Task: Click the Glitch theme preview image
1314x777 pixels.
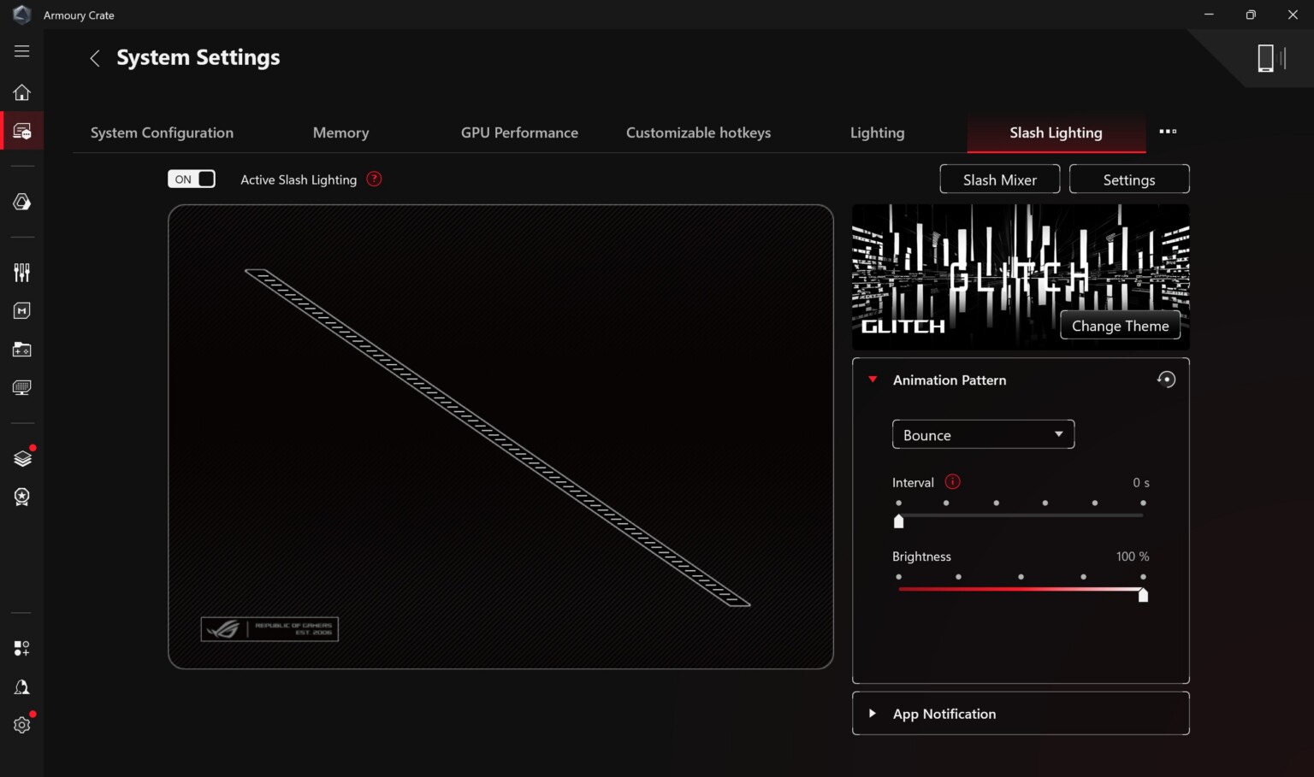Action: 1021,276
